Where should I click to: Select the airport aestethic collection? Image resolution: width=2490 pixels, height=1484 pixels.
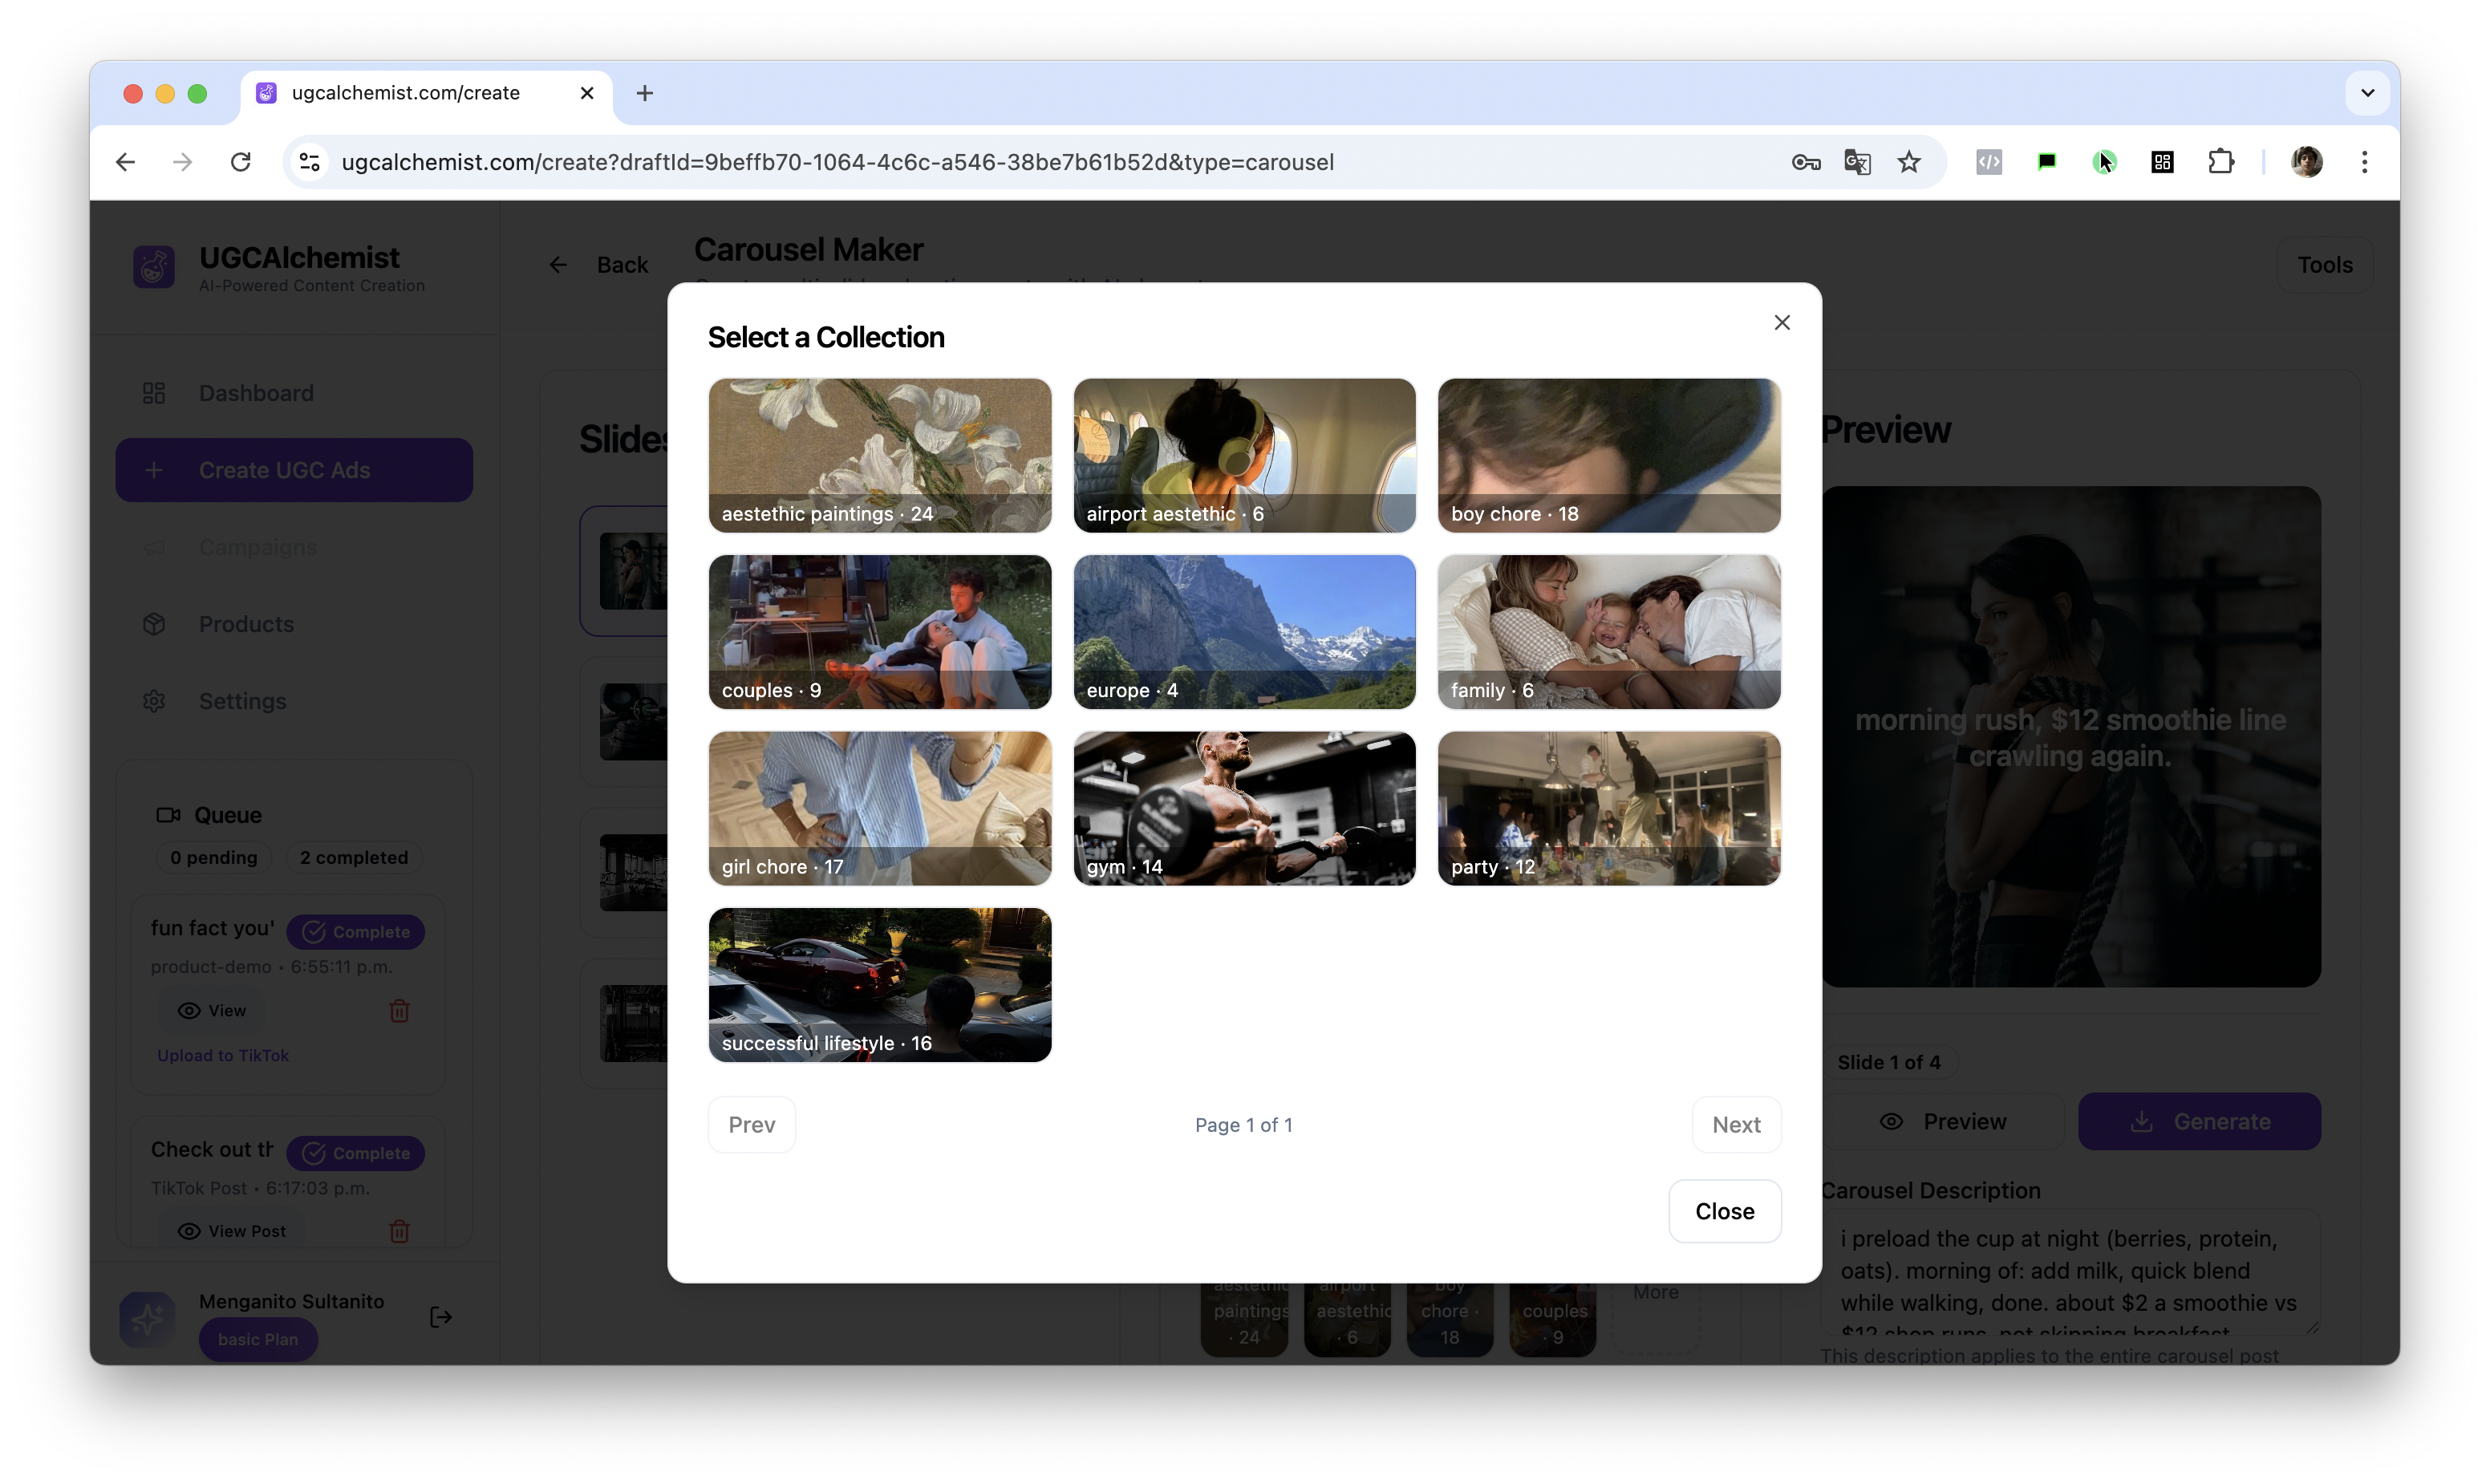[1244, 455]
